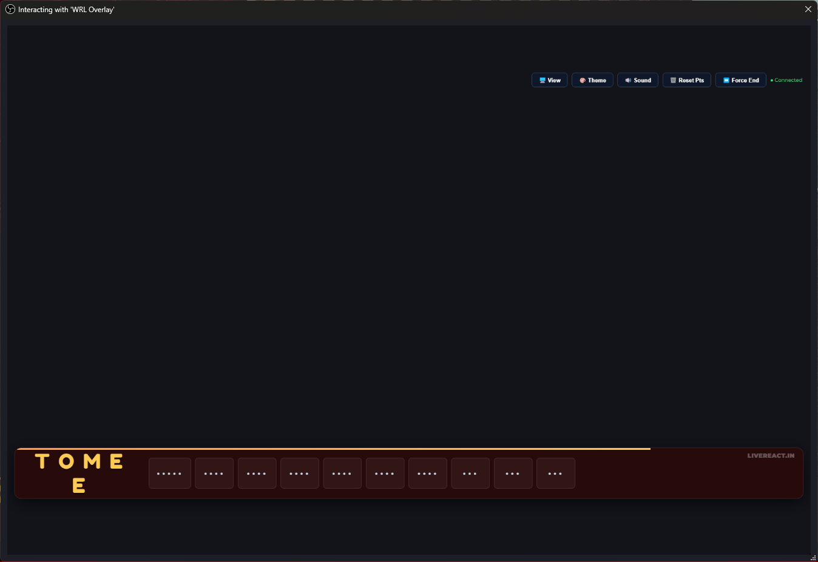Viewport: 818px width, 562px height.
Task: Select the first three-letter hidden word slot
Action: point(470,473)
